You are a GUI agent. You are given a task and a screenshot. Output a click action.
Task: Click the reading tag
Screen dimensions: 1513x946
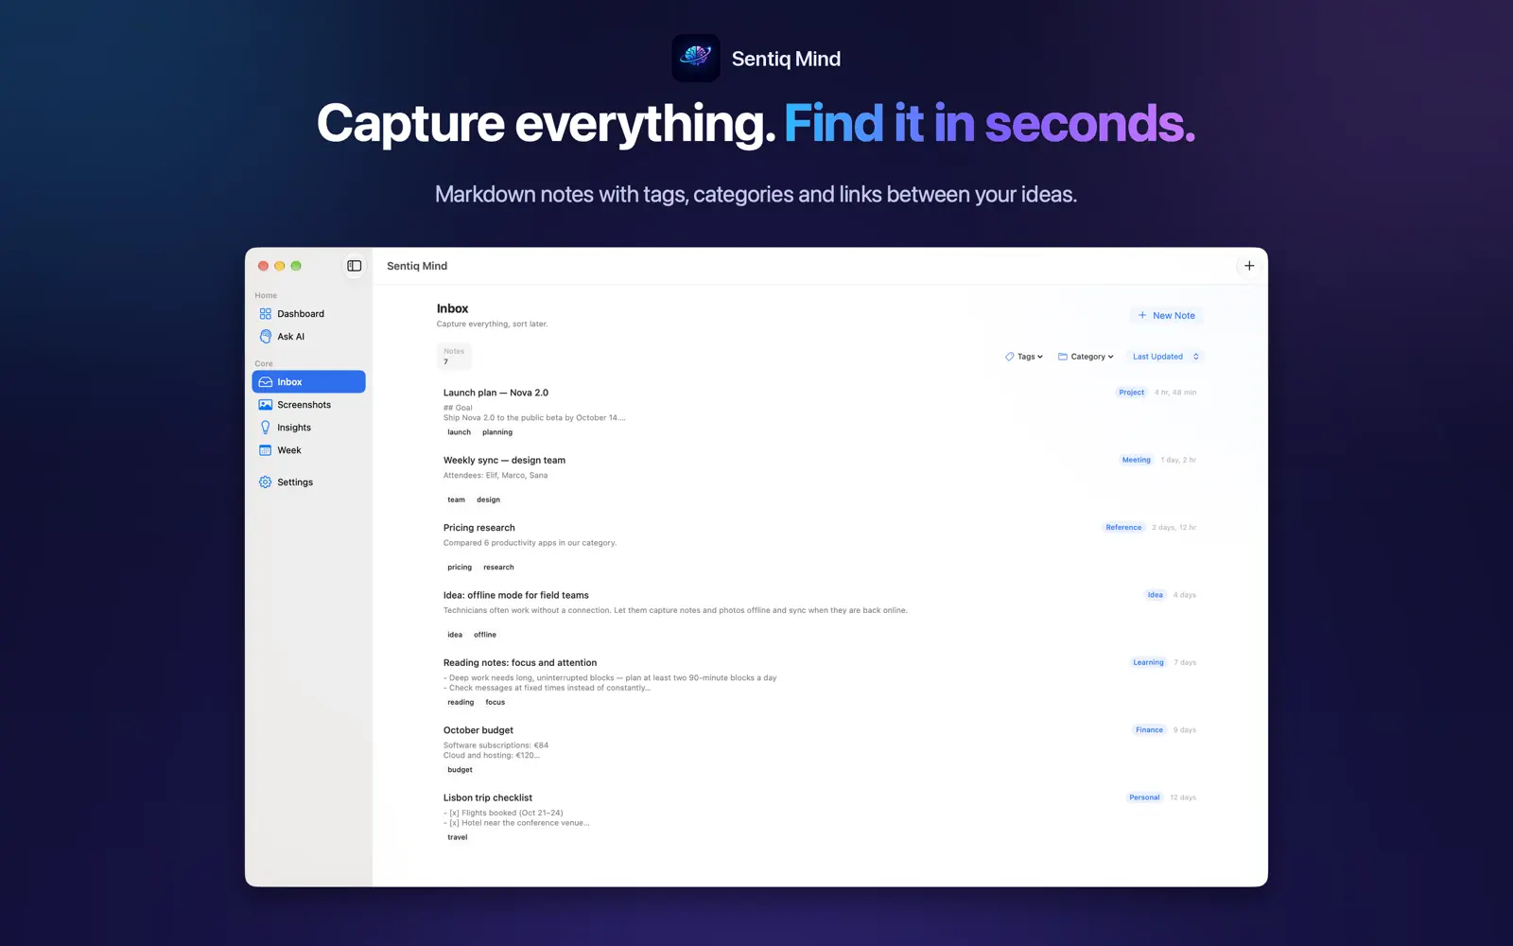pyautogui.click(x=461, y=702)
